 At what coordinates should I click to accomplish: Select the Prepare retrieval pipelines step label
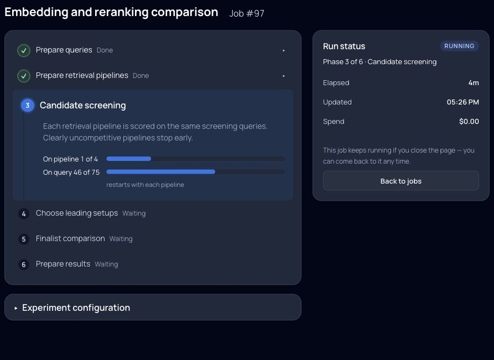(x=82, y=75)
